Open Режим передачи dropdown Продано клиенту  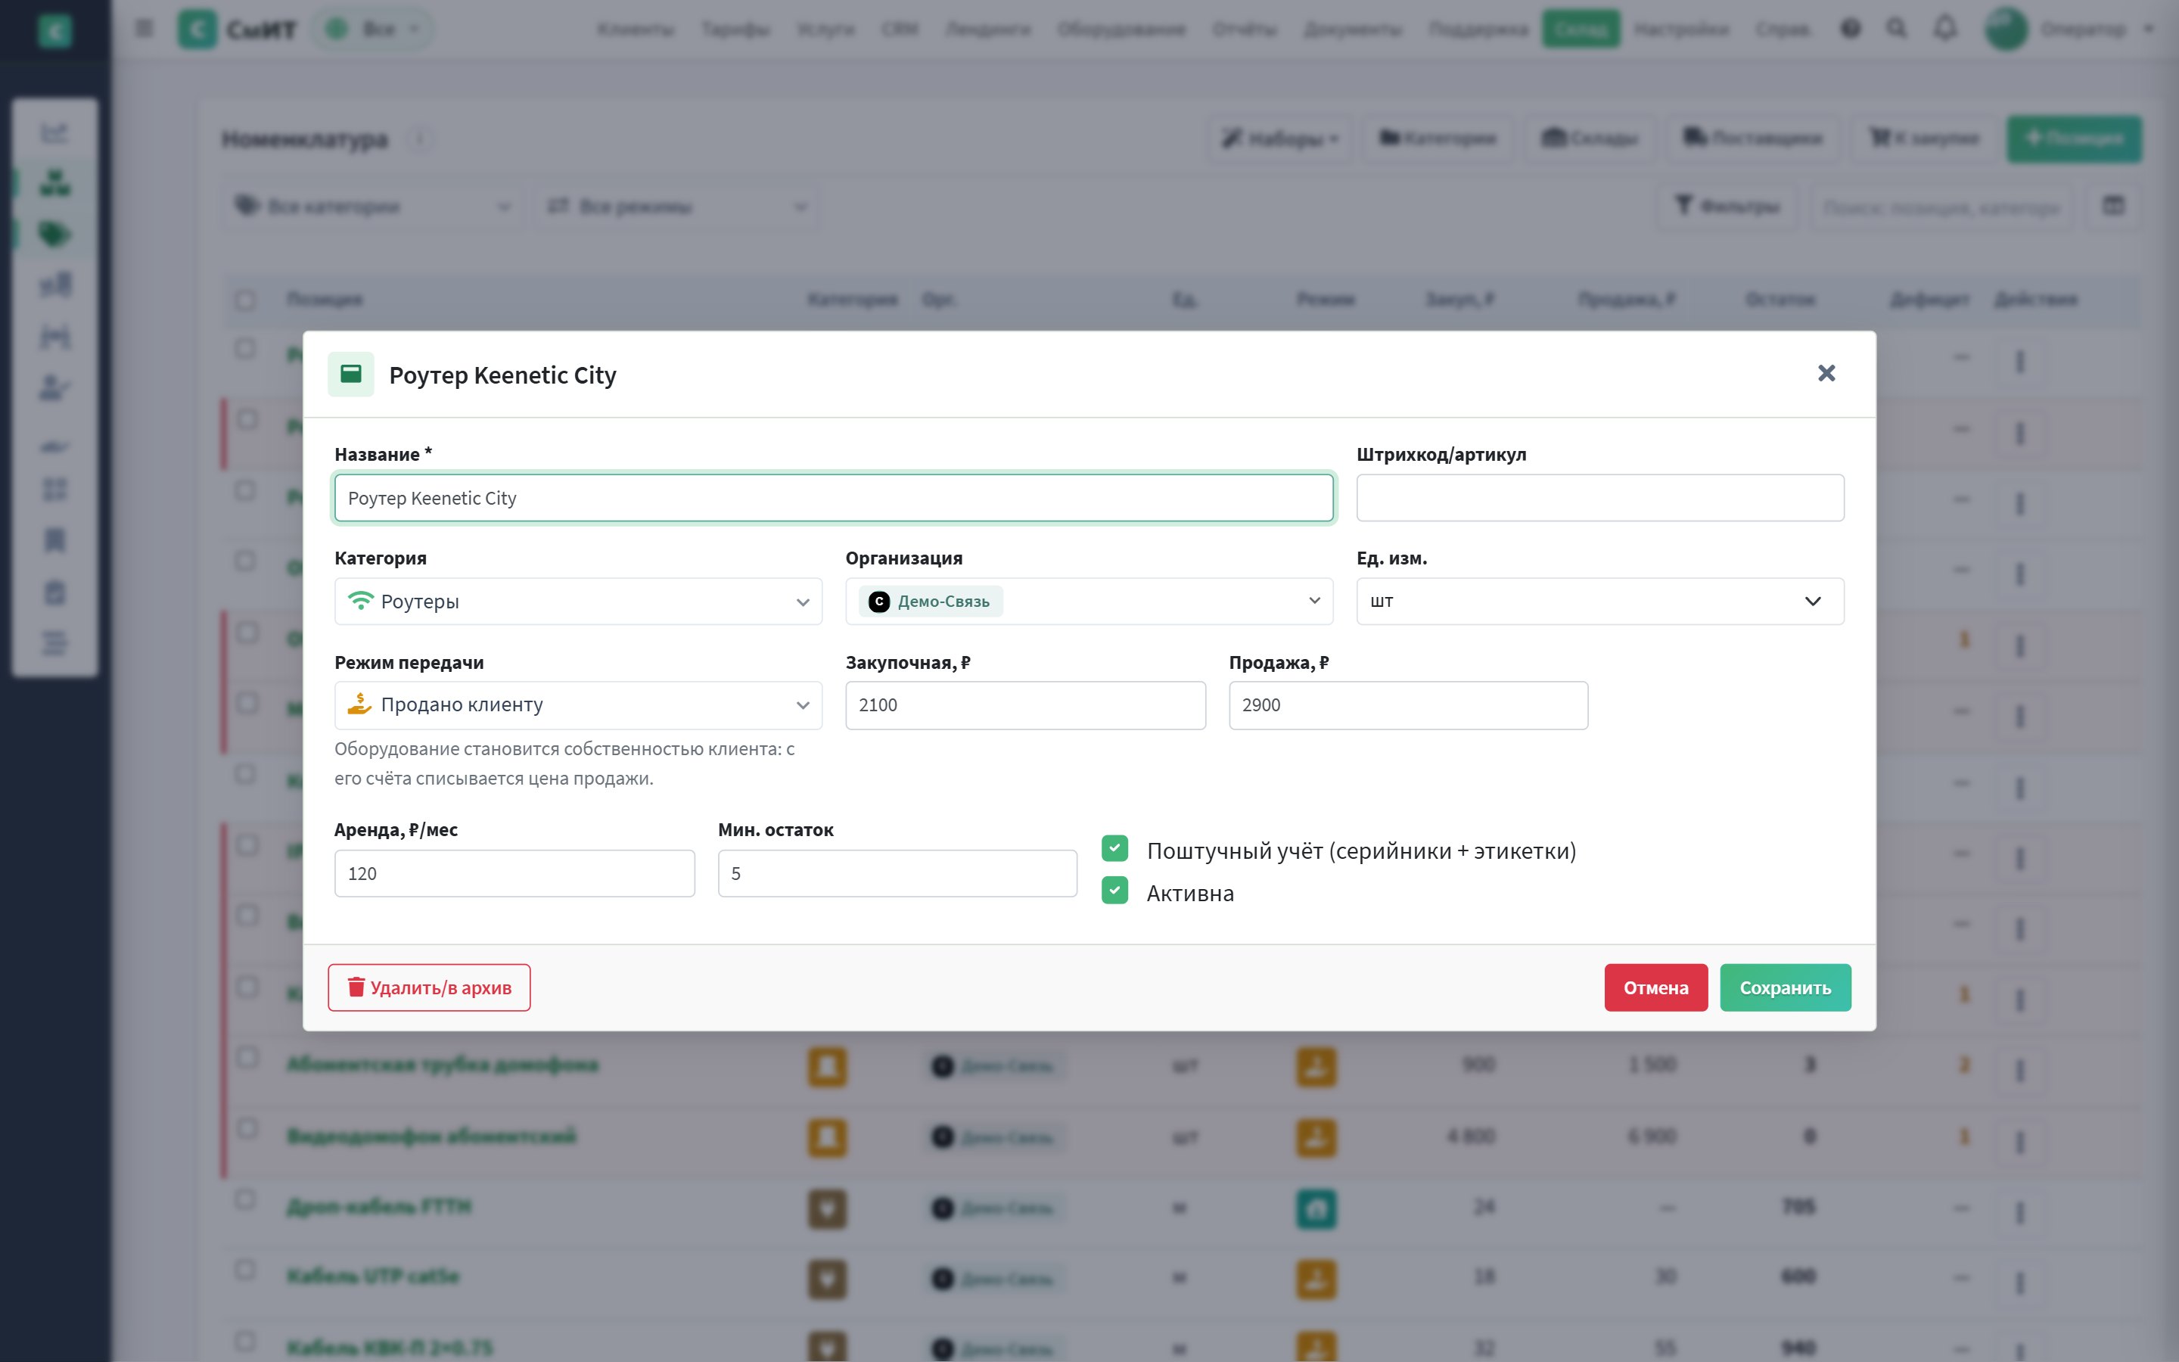click(x=578, y=705)
